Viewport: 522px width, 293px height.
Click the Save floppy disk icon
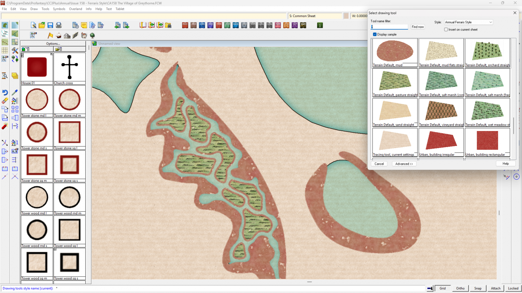click(50, 25)
